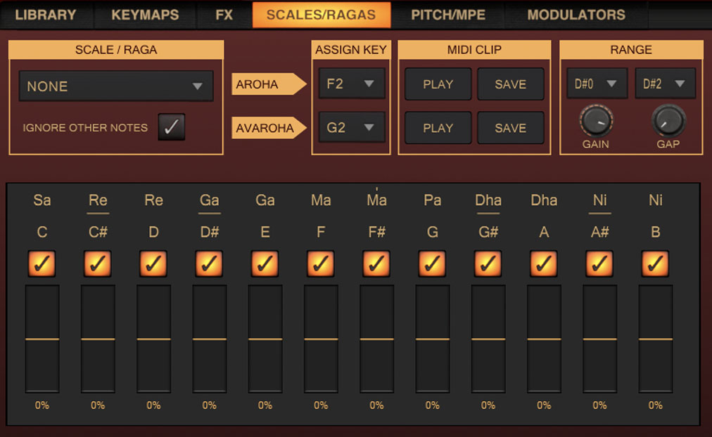
Task: Uncheck the C (Sa) note checkbox
Action: [42, 263]
